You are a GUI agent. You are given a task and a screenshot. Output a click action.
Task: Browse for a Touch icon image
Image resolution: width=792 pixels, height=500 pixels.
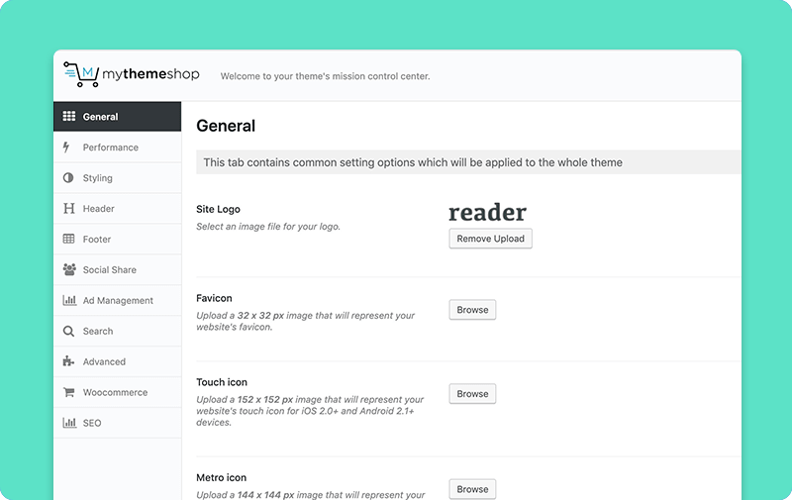pos(472,393)
